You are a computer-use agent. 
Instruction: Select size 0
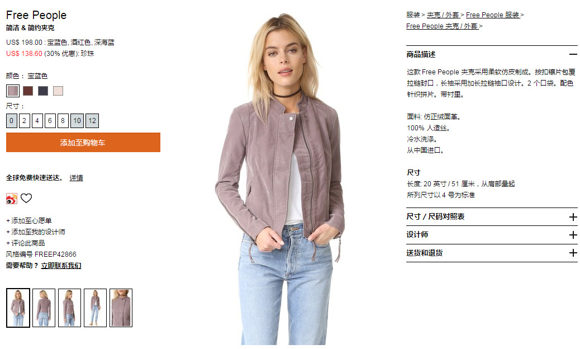[x=12, y=121]
